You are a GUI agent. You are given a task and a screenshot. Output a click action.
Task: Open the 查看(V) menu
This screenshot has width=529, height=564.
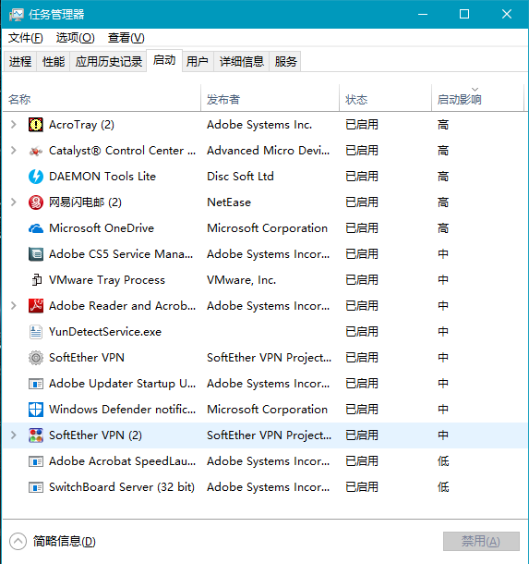pyautogui.click(x=126, y=38)
